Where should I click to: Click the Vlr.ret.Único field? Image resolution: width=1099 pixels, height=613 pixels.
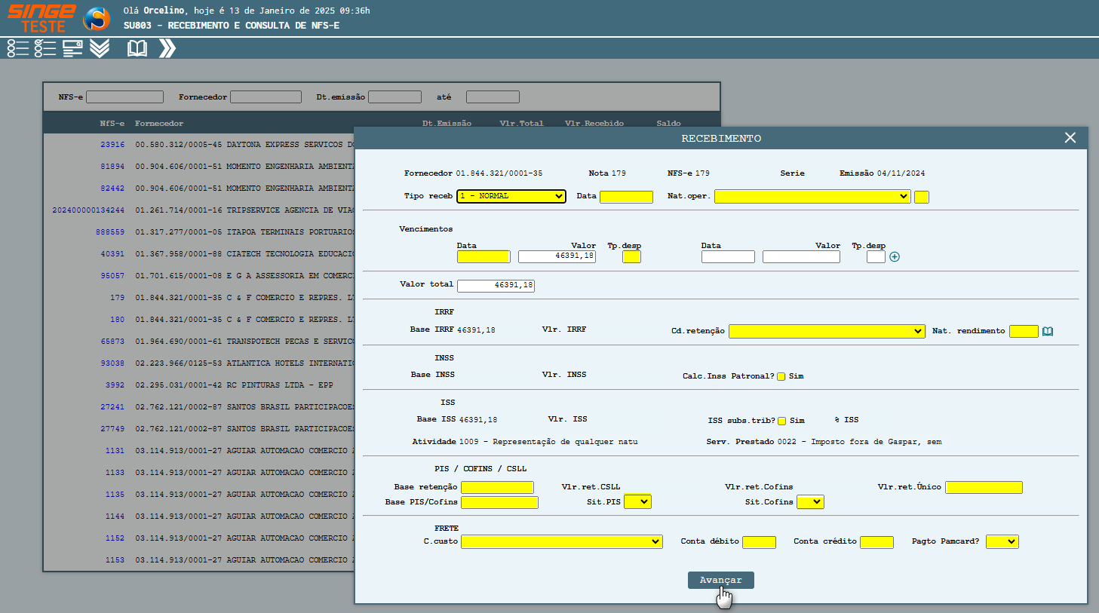click(984, 488)
